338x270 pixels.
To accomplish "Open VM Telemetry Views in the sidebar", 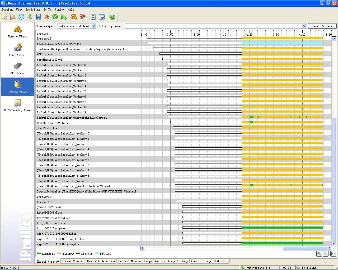I will click(x=17, y=105).
